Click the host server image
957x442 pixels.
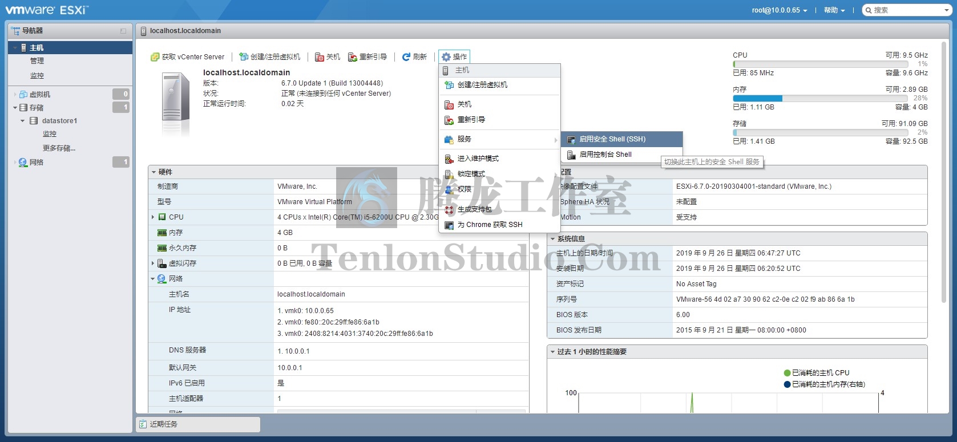point(175,104)
